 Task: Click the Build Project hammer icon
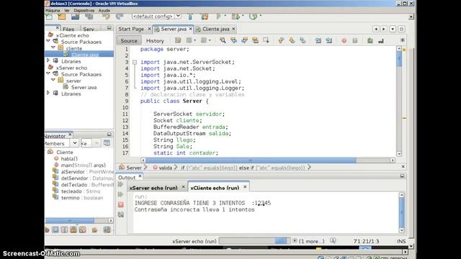click(x=190, y=17)
